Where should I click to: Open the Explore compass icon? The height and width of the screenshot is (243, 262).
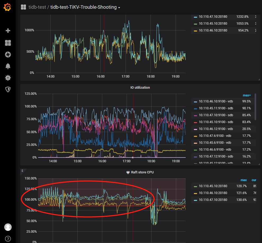[x=8, y=55]
